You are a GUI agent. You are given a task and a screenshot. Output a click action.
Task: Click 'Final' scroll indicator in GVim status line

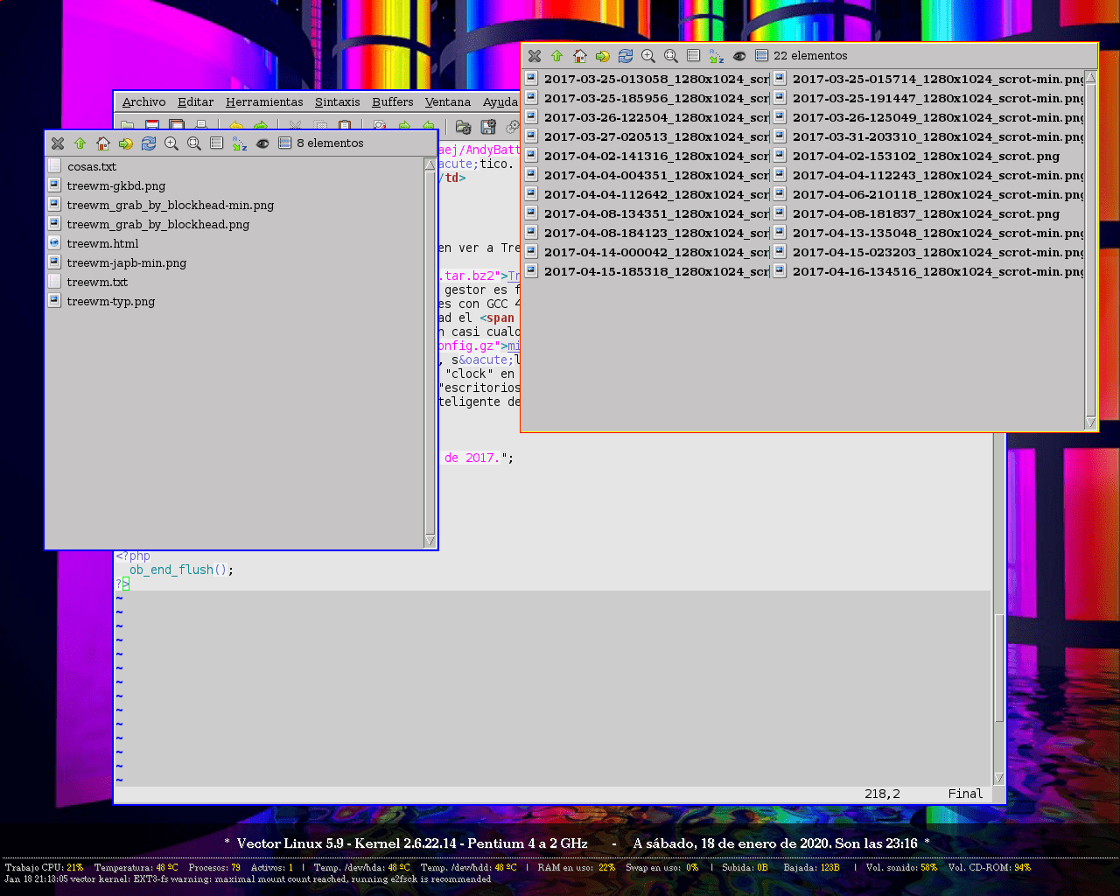coord(965,794)
